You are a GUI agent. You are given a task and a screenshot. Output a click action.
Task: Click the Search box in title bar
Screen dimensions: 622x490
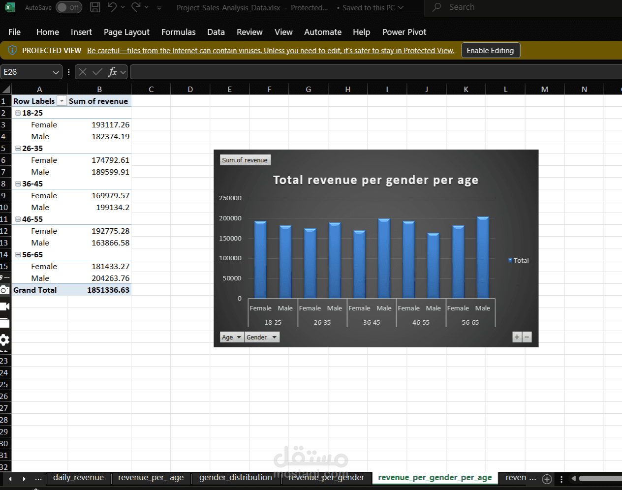(x=523, y=7)
